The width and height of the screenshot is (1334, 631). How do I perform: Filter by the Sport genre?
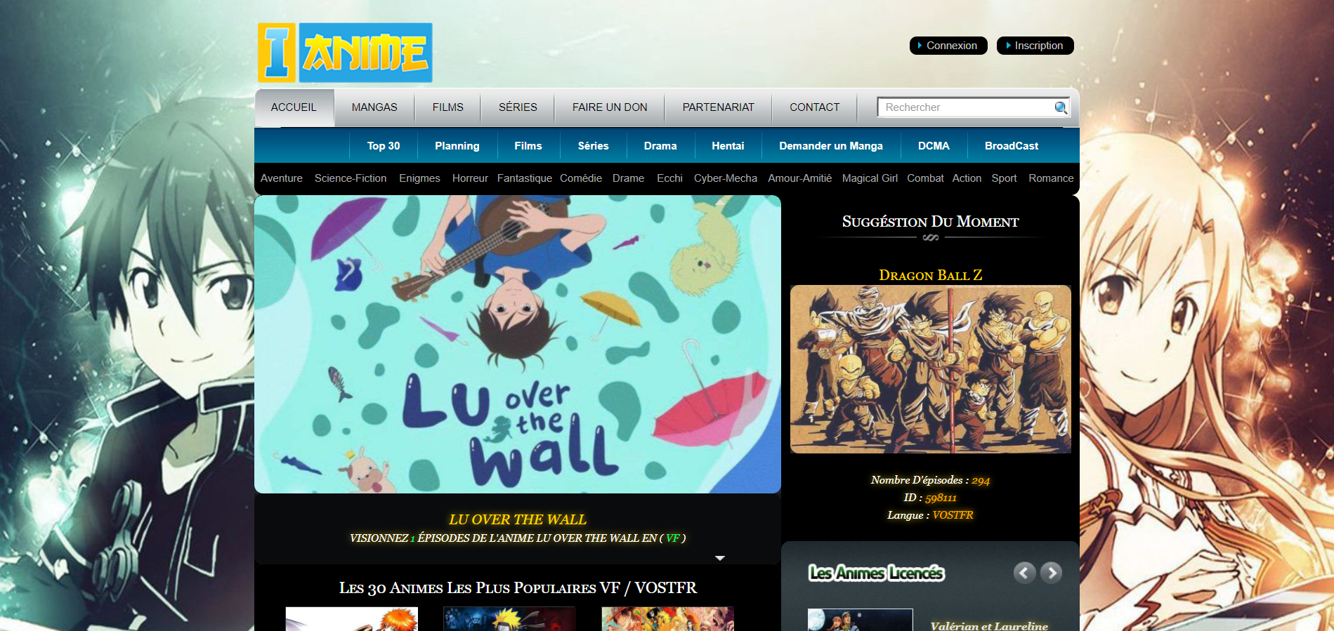point(1004,178)
